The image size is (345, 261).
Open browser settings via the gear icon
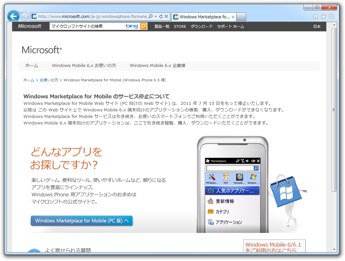coord(331,16)
